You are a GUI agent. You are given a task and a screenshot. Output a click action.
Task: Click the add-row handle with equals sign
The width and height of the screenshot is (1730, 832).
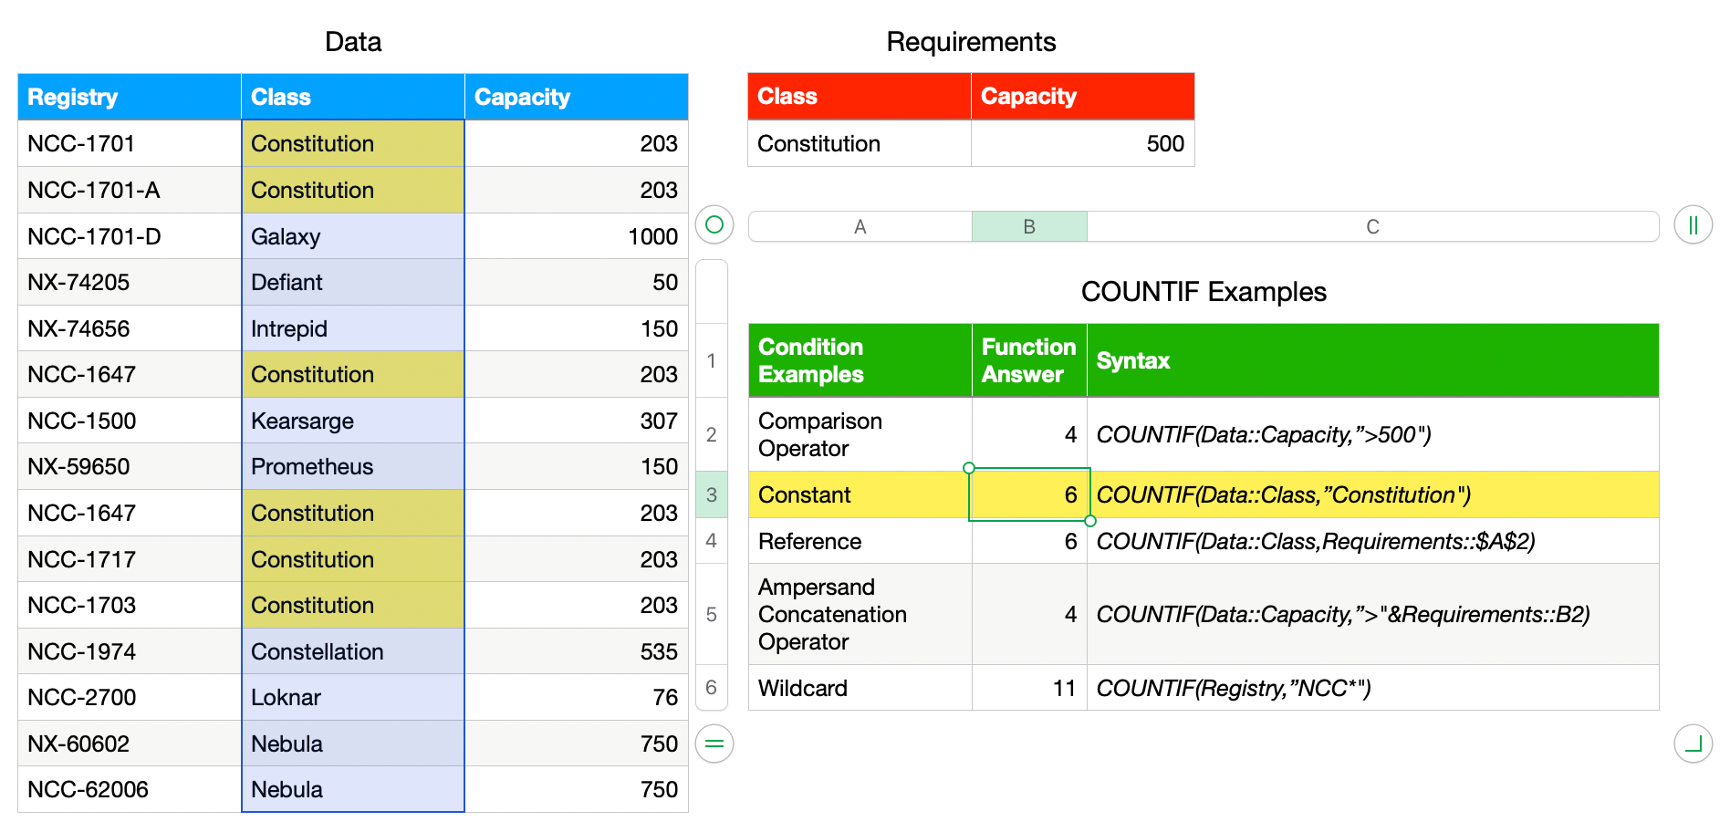click(x=714, y=744)
